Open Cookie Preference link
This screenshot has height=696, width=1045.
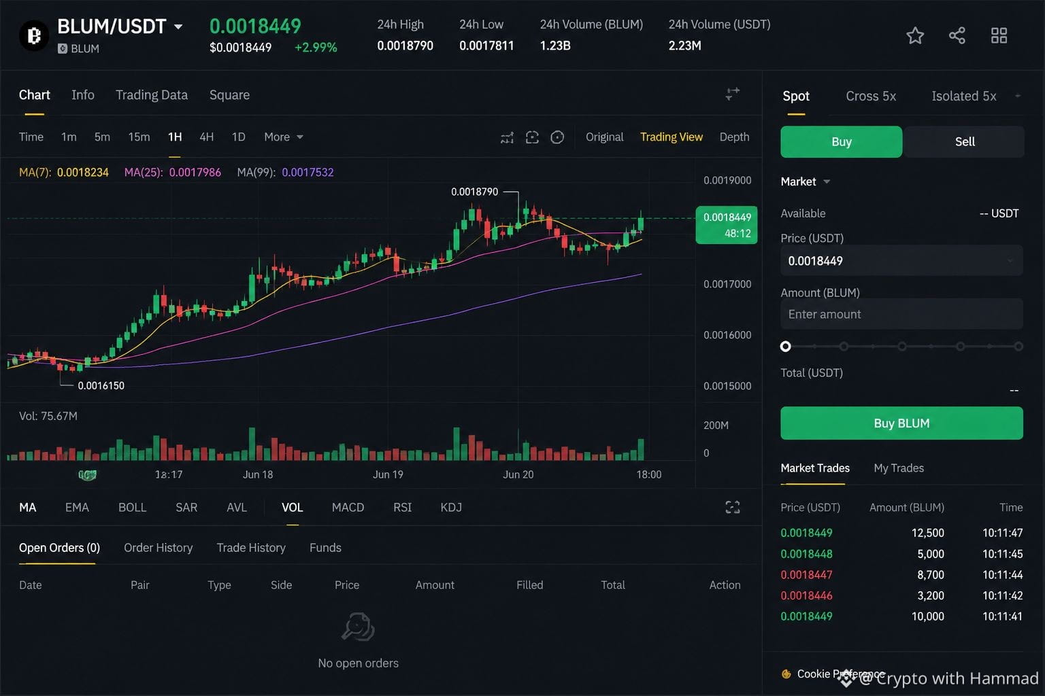pos(841,674)
